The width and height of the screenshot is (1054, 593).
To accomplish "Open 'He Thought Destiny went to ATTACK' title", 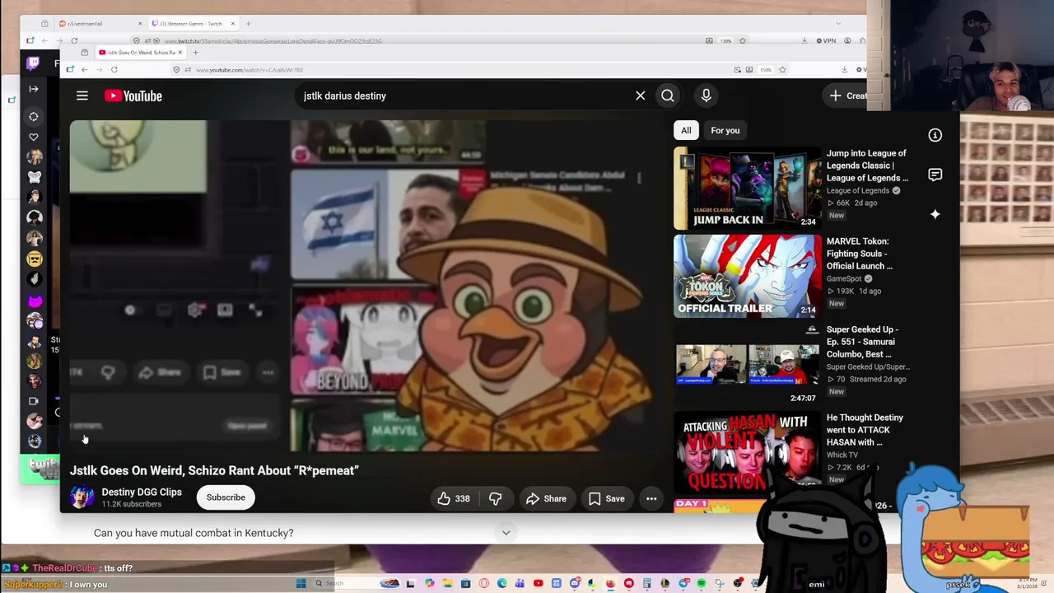I will coord(865,430).
